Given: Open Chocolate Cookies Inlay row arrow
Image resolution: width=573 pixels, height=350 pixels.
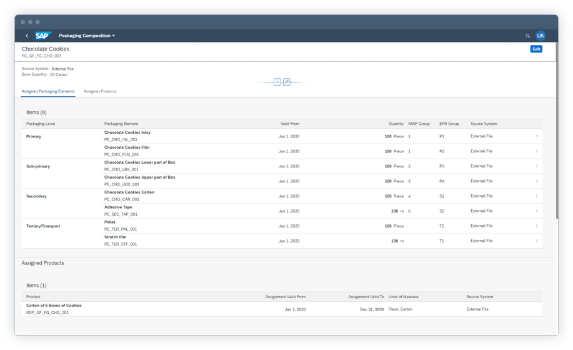Looking at the screenshot, I should tap(536, 136).
